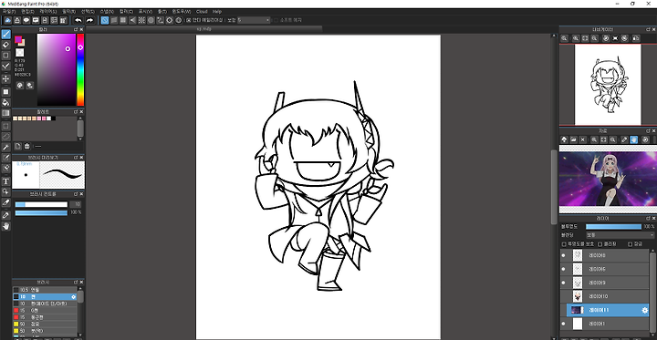Undock the Palette panel using float icon
Image resolution: width=657 pixels, height=340 pixels.
(76, 112)
